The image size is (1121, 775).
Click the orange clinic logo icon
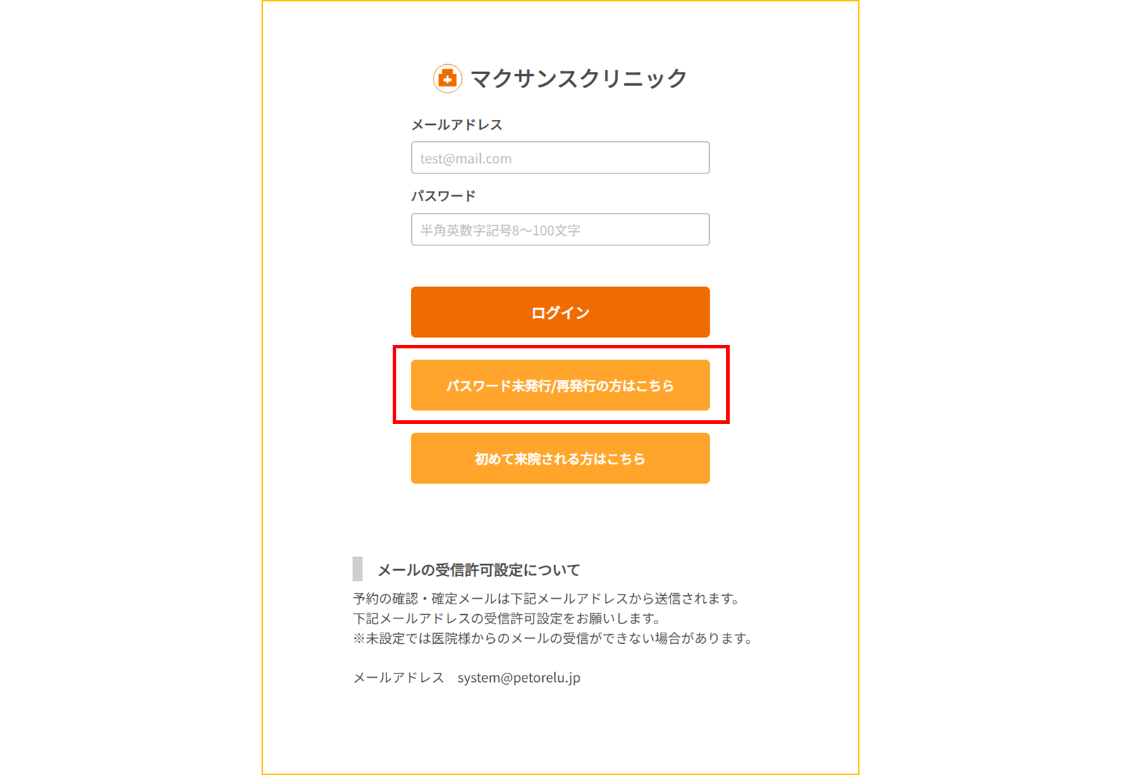point(448,78)
